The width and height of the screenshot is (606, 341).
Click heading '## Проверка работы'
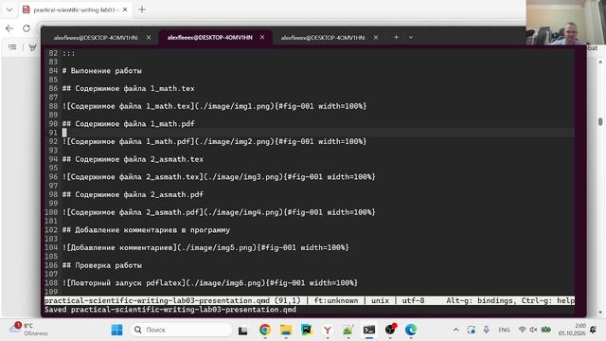[x=102, y=265]
